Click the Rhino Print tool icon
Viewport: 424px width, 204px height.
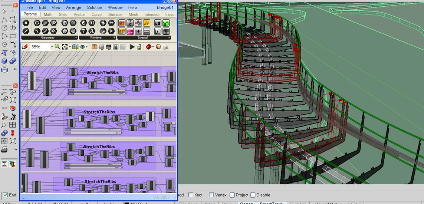tap(4, 150)
